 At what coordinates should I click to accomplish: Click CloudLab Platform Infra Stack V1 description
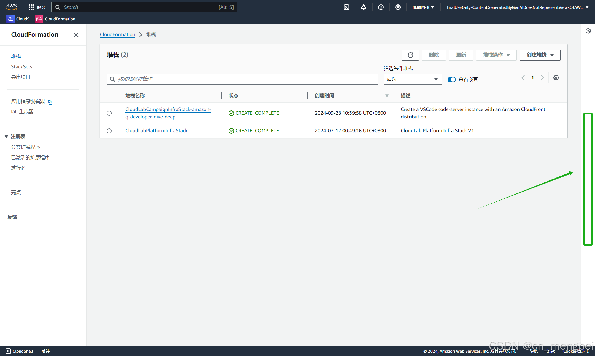click(437, 131)
